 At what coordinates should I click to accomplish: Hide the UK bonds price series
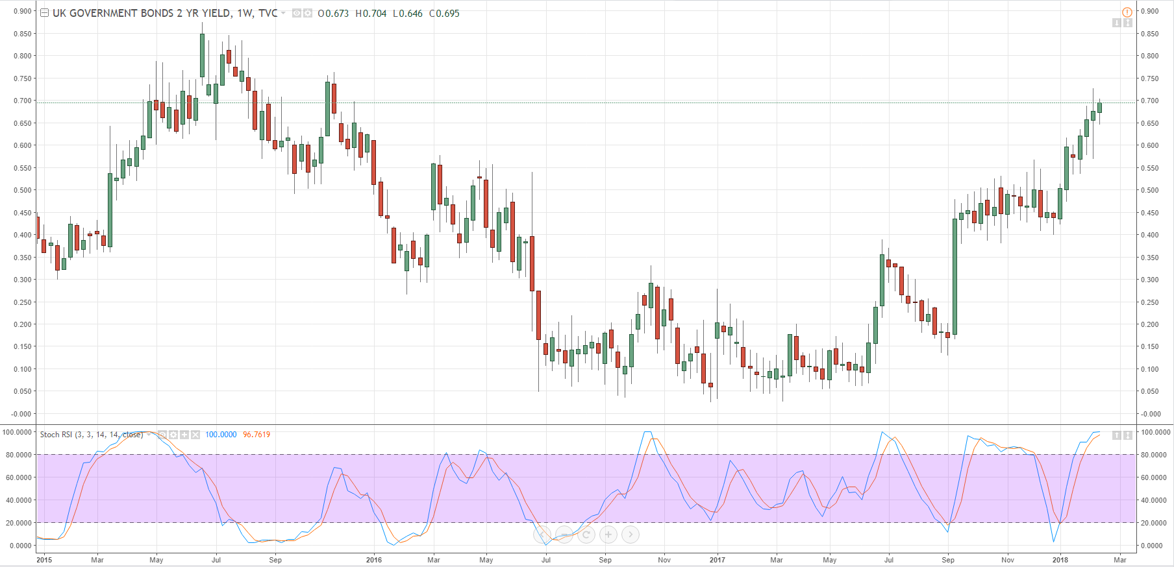tap(296, 13)
